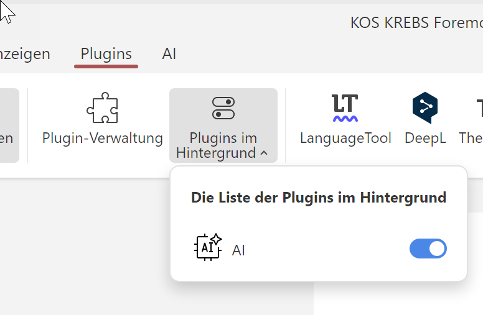Open the DeepL hexagon icon
The width and height of the screenshot is (483, 315).
[x=425, y=107]
